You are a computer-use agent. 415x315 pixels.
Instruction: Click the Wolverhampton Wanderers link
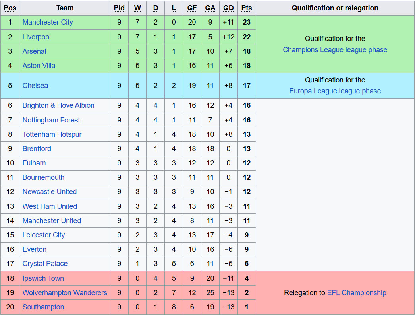tap(65, 293)
